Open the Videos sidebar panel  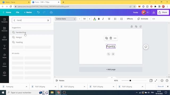click(5, 65)
